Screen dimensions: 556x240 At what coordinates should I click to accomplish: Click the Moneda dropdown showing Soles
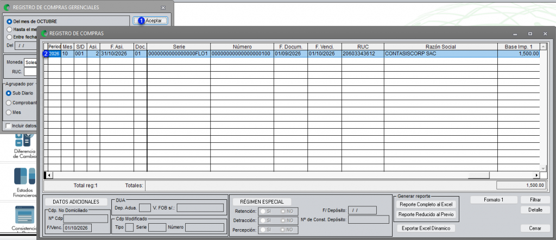coord(30,62)
